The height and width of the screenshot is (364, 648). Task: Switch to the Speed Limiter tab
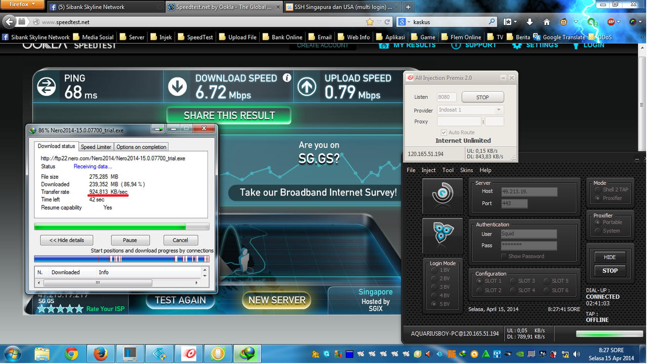96,147
